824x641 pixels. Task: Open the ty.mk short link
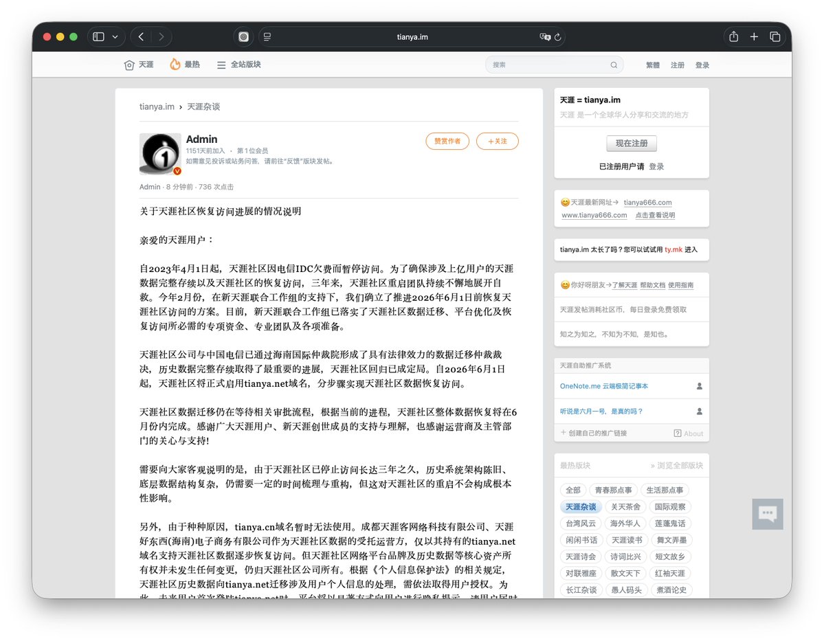673,249
